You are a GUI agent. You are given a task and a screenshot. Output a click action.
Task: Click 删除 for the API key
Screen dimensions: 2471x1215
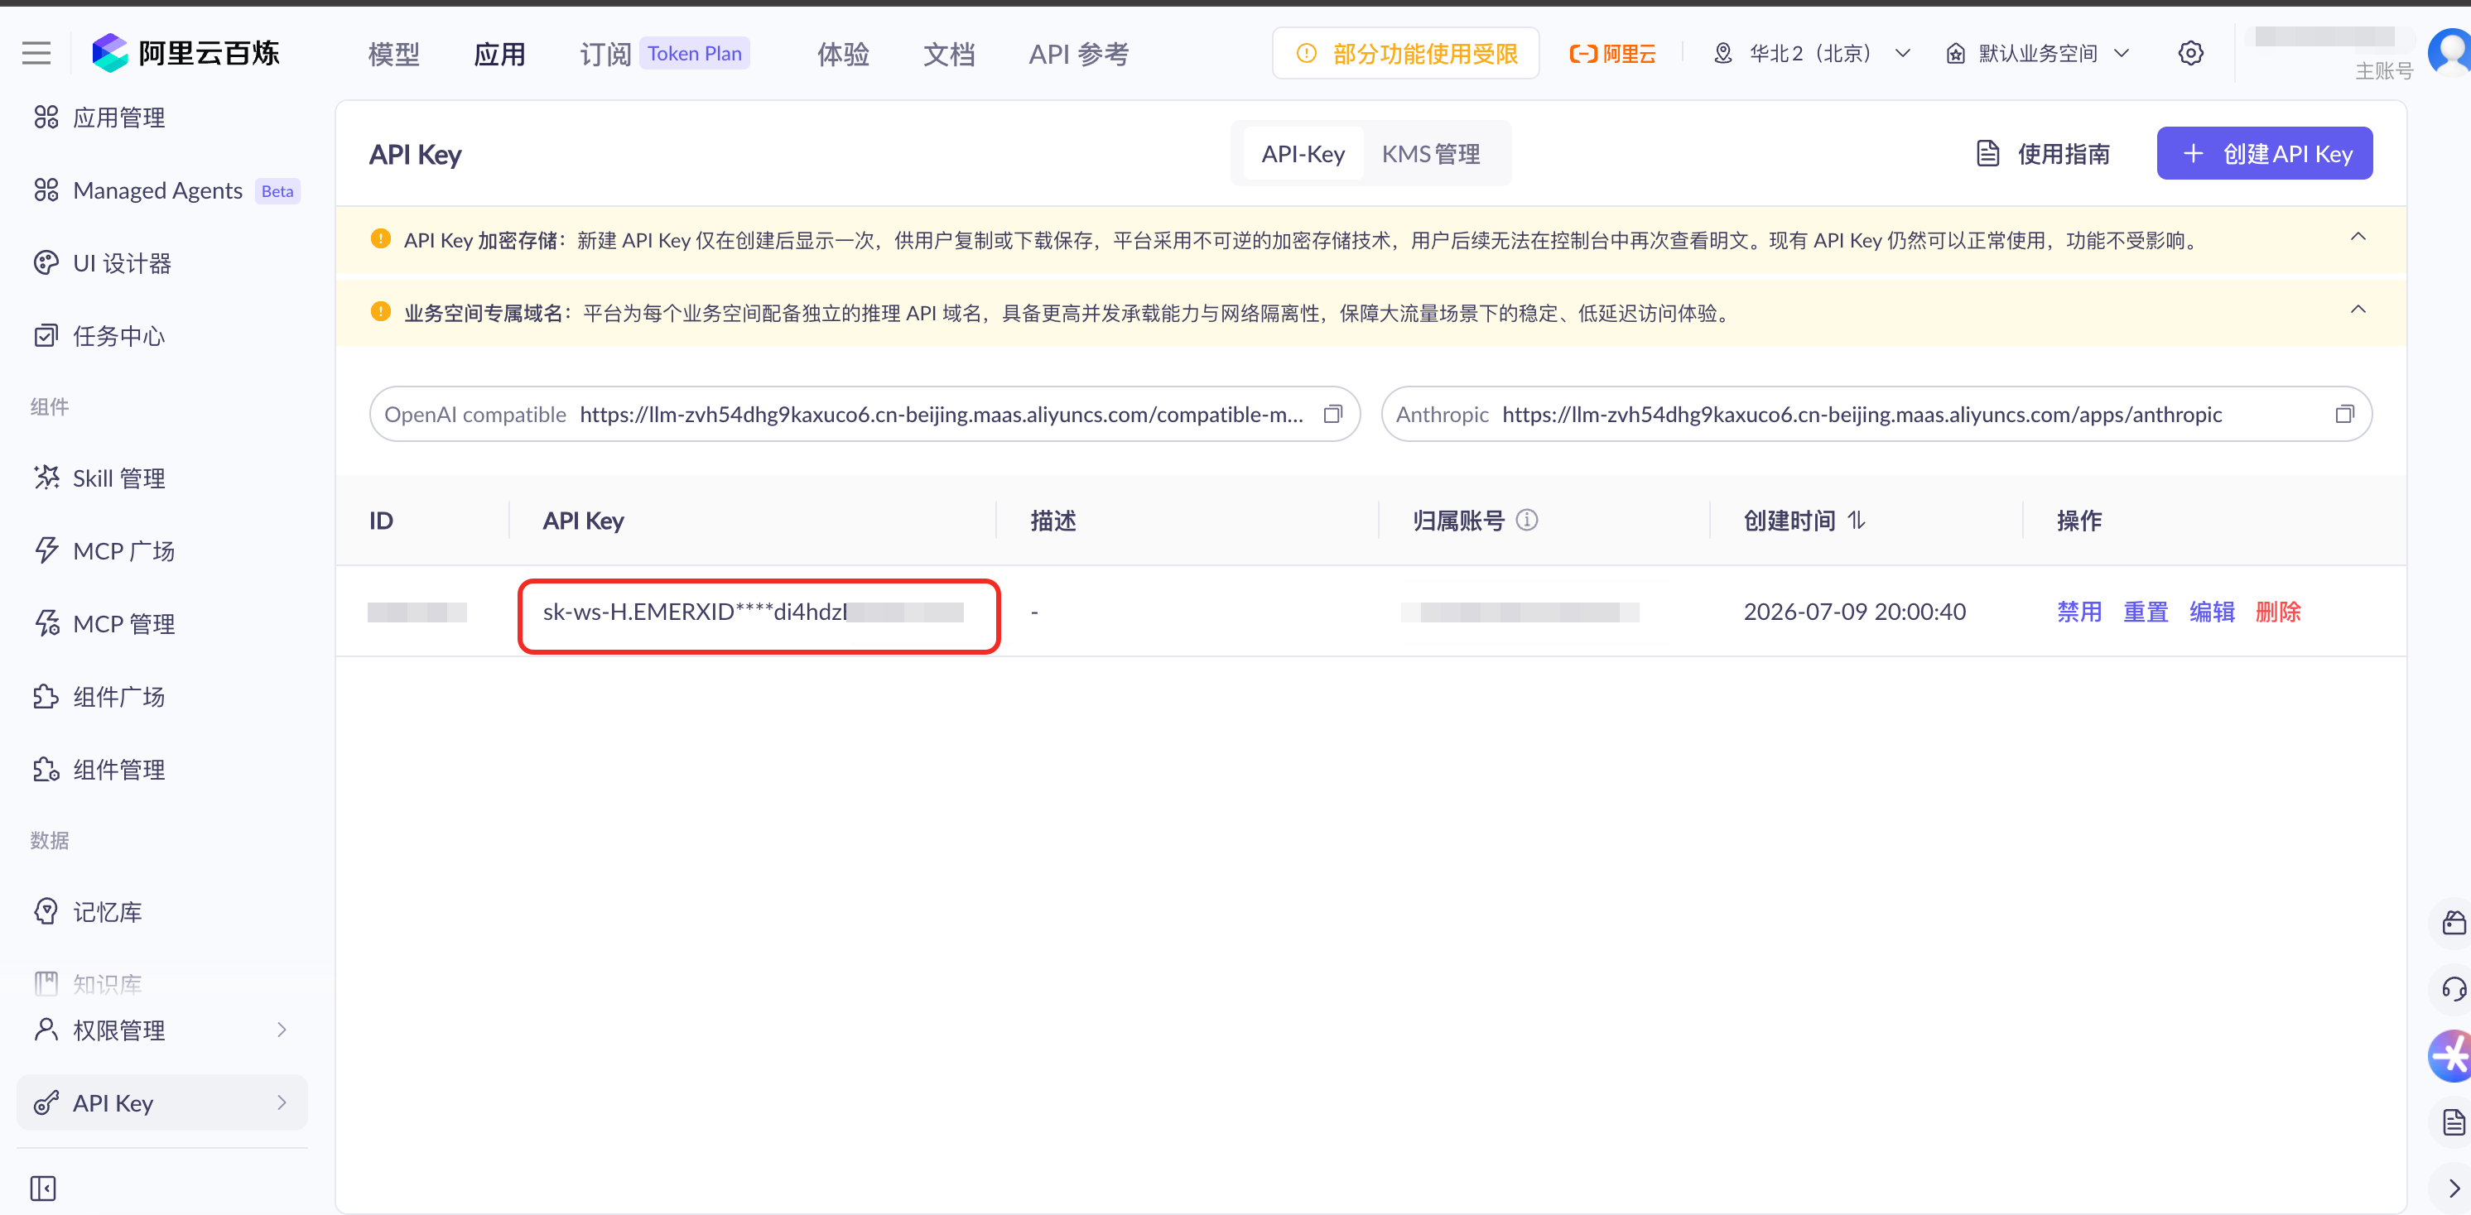(2278, 611)
